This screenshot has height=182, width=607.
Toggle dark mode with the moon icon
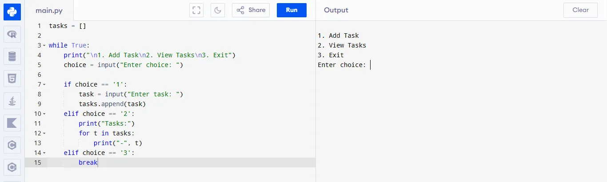(x=218, y=10)
